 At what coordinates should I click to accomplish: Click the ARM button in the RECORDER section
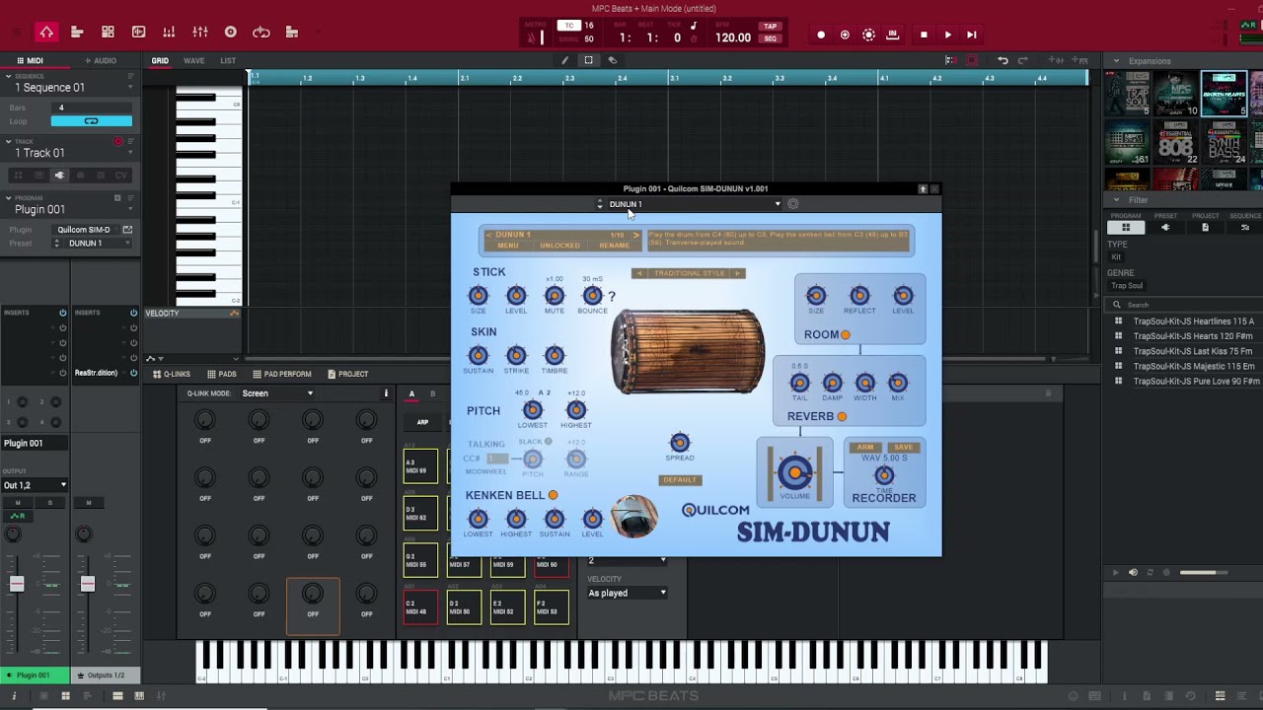(864, 447)
